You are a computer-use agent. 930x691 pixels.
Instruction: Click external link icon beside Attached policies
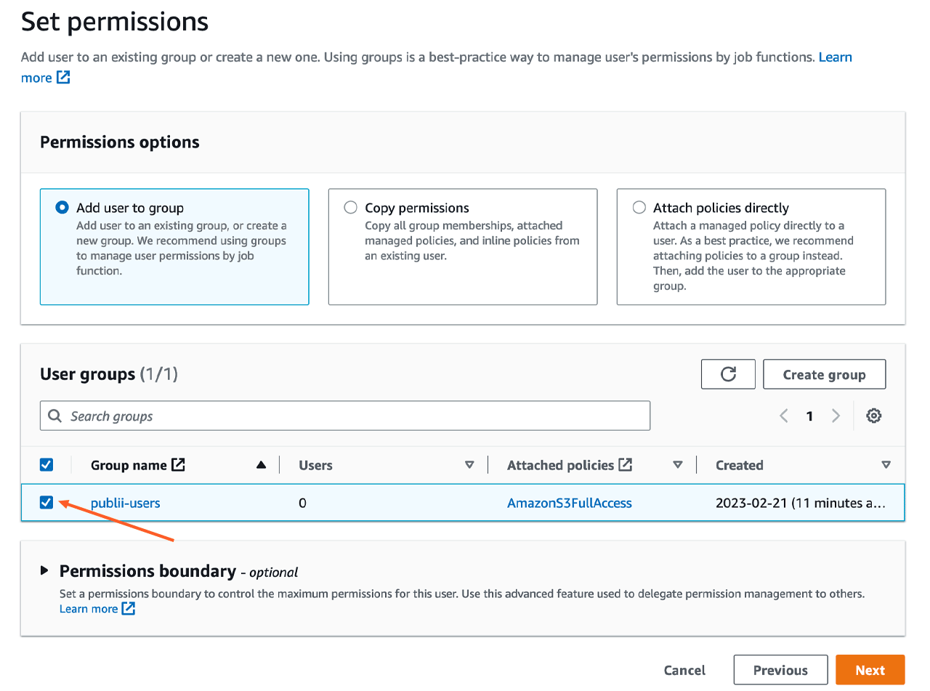point(625,465)
